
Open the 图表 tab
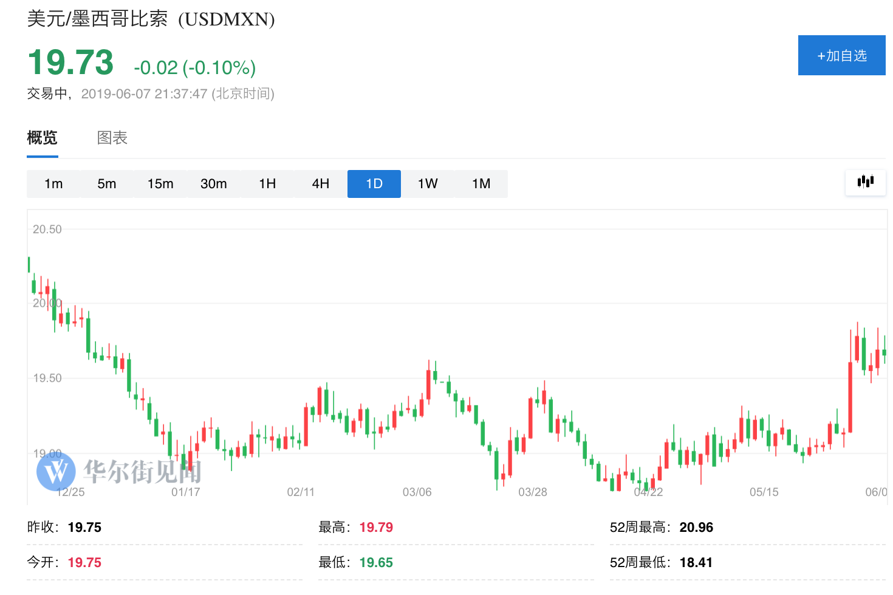point(112,138)
